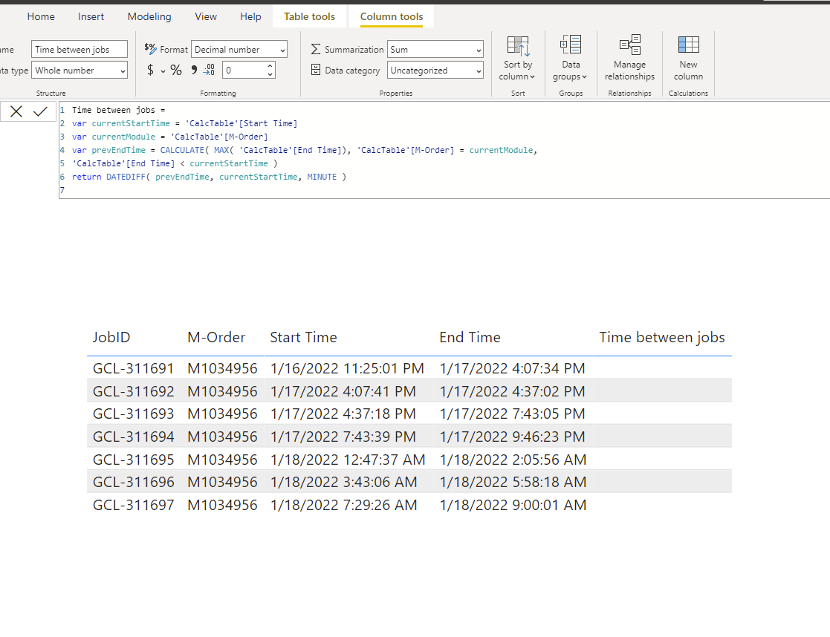Viewport: 830px width, 637px height.
Task: Click the decimal places icon
Action: [209, 70]
